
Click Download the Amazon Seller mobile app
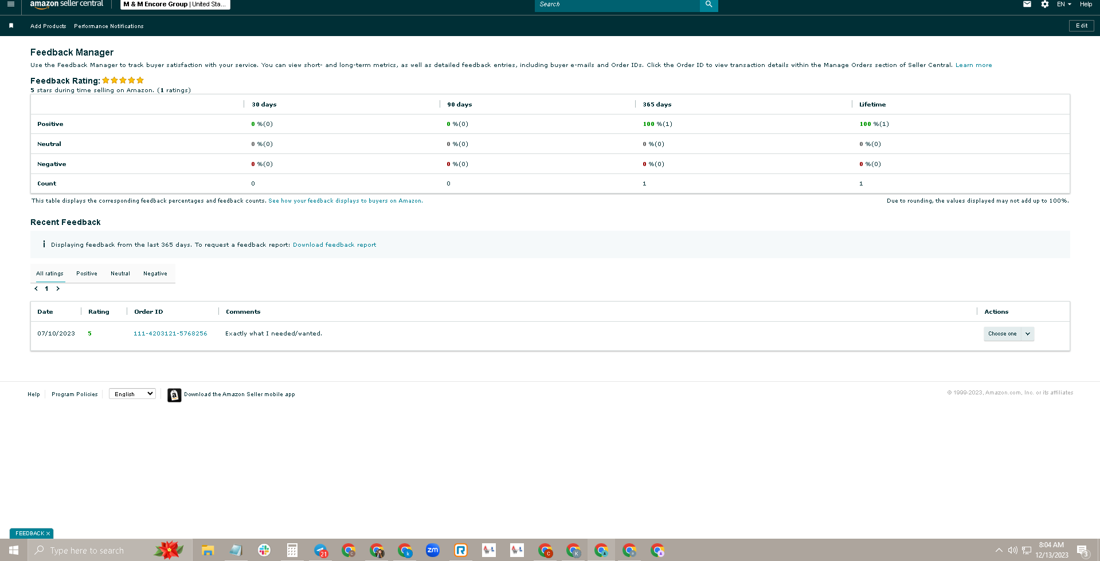pyautogui.click(x=240, y=394)
